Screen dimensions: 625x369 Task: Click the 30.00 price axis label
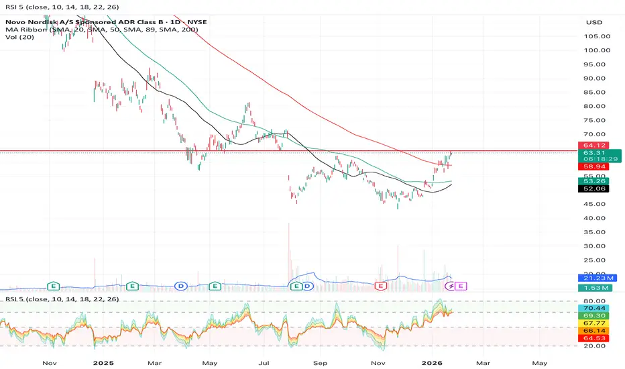595,246
